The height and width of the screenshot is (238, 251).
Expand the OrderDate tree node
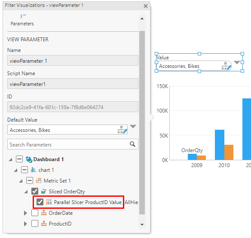(x=25, y=213)
